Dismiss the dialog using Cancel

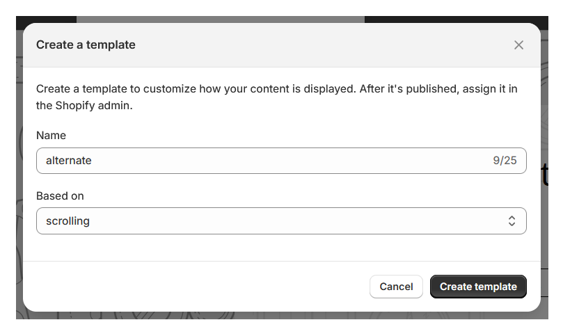click(396, 287)
